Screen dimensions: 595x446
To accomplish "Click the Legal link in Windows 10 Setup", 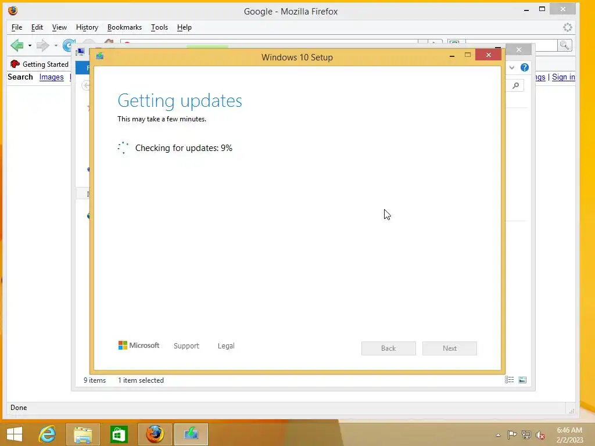I will click(226, 346).
